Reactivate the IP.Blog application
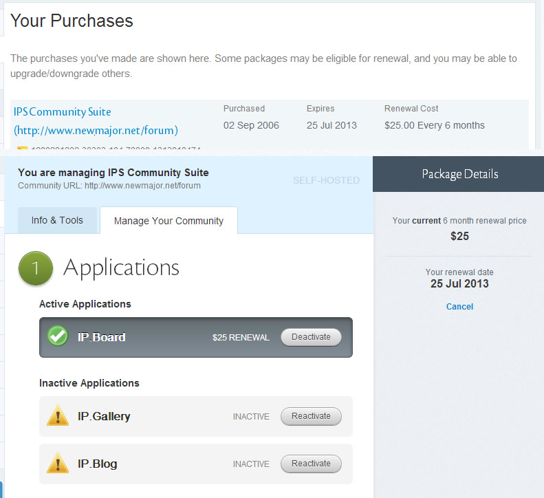The width and height of the screenshot is (544, 498). [x=311, y=464]
